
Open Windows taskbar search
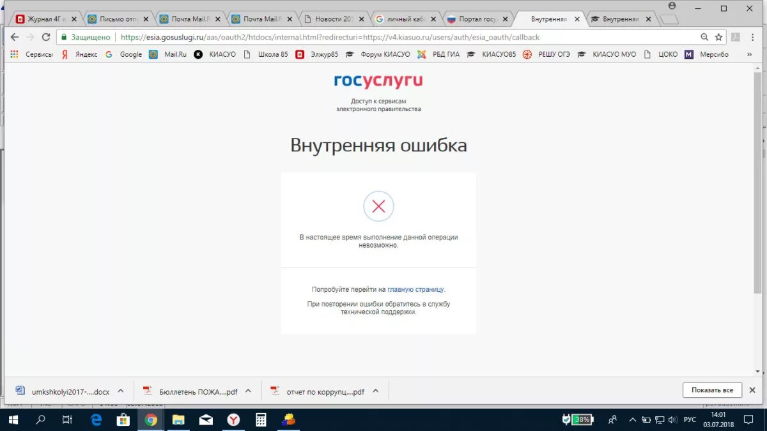tap(41, 420)
